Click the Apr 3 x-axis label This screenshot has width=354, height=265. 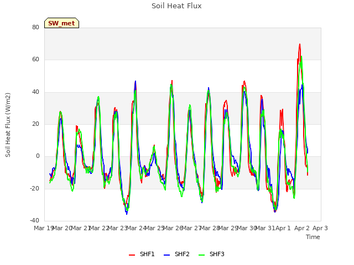tap(320, 228)
